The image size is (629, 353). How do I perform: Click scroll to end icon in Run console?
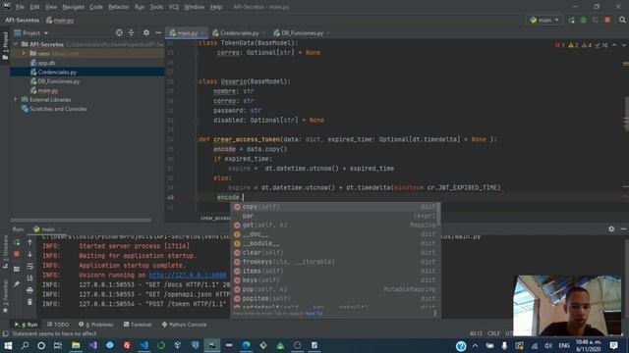pyautogui.click(x=29, y=278)
